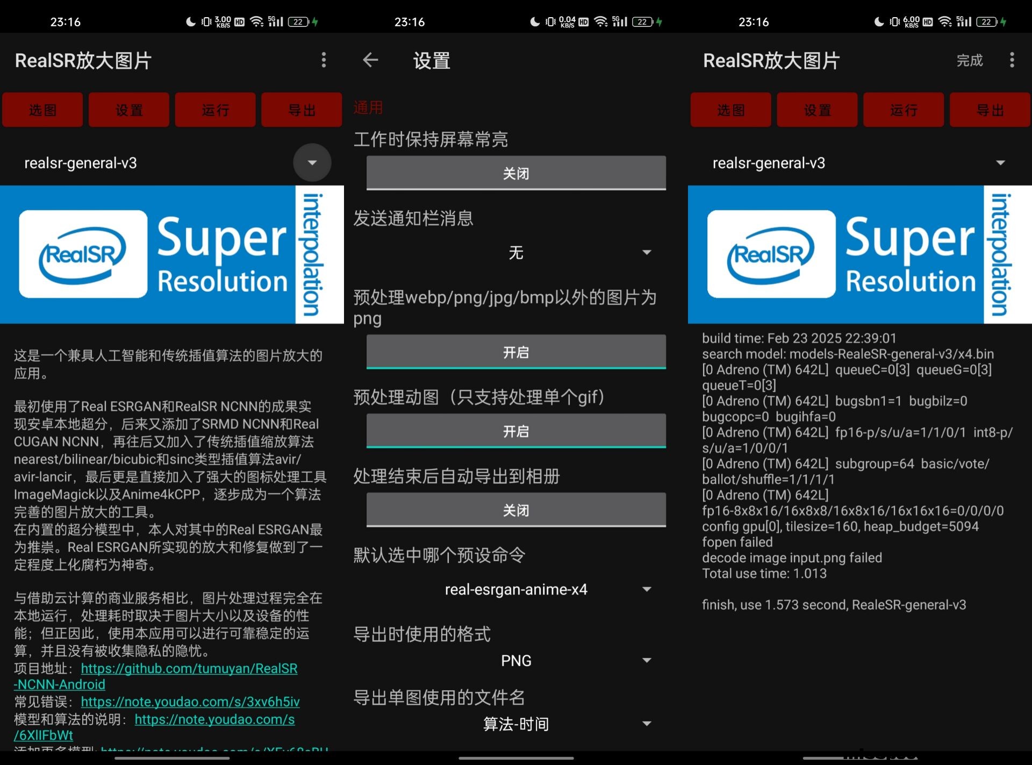The image size is (1032, 765).
Task: Open overflow menu on left RealSR screen
Action: (324, 60)
